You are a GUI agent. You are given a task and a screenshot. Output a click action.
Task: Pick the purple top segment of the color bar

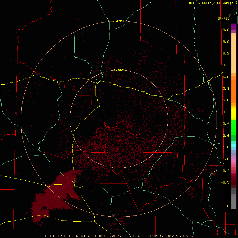234,26
